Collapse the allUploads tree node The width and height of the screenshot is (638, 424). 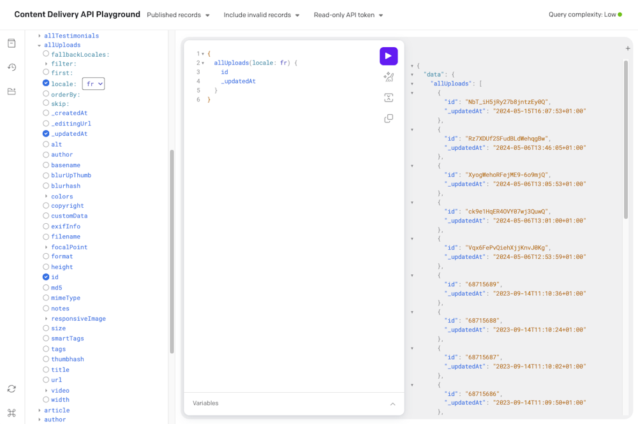pos(40,45)
